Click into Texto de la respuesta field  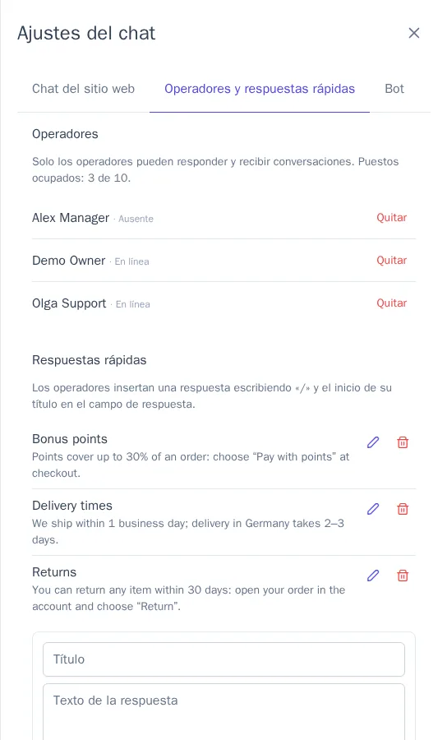point(224,712)
